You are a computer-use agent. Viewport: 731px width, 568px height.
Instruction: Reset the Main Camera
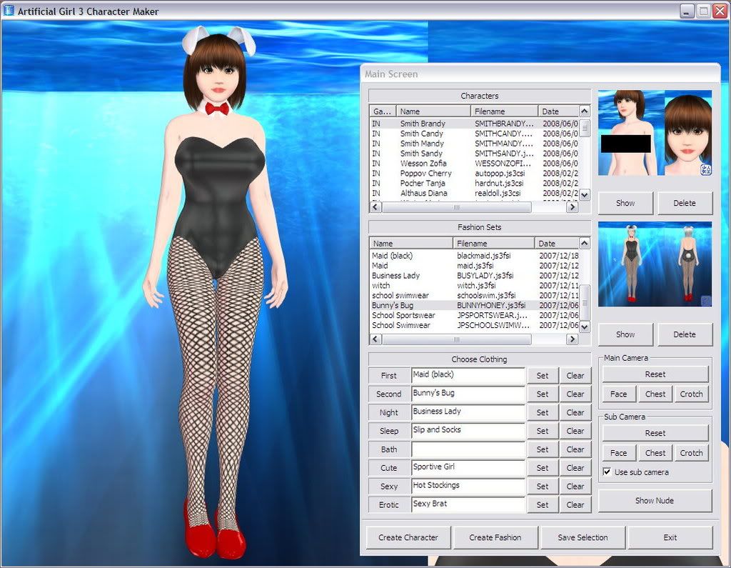pos(655,374)
